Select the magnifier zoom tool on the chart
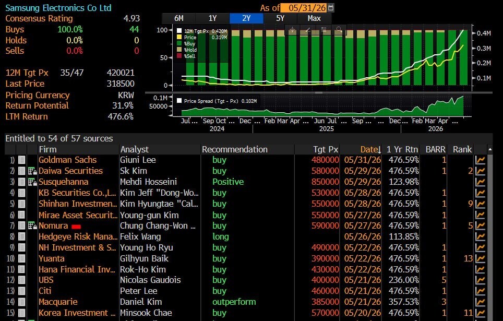Screen dimensions: 503x321 tap(339, 30)
